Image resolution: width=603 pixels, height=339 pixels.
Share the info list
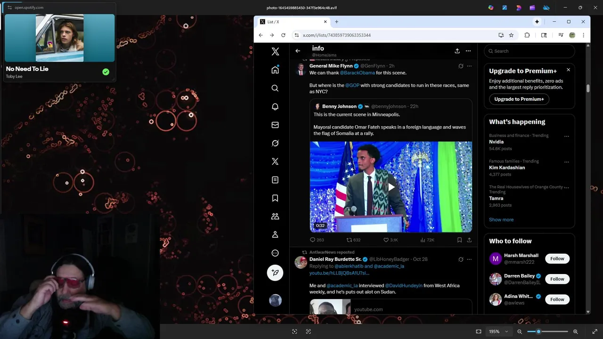point(457,51)
